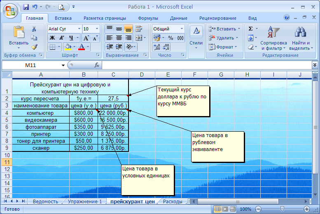Apply thousands separator 000 format

pos(180,38)
